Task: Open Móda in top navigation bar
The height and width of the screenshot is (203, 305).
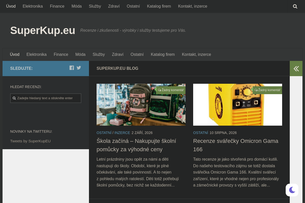Action: point(77,6)
